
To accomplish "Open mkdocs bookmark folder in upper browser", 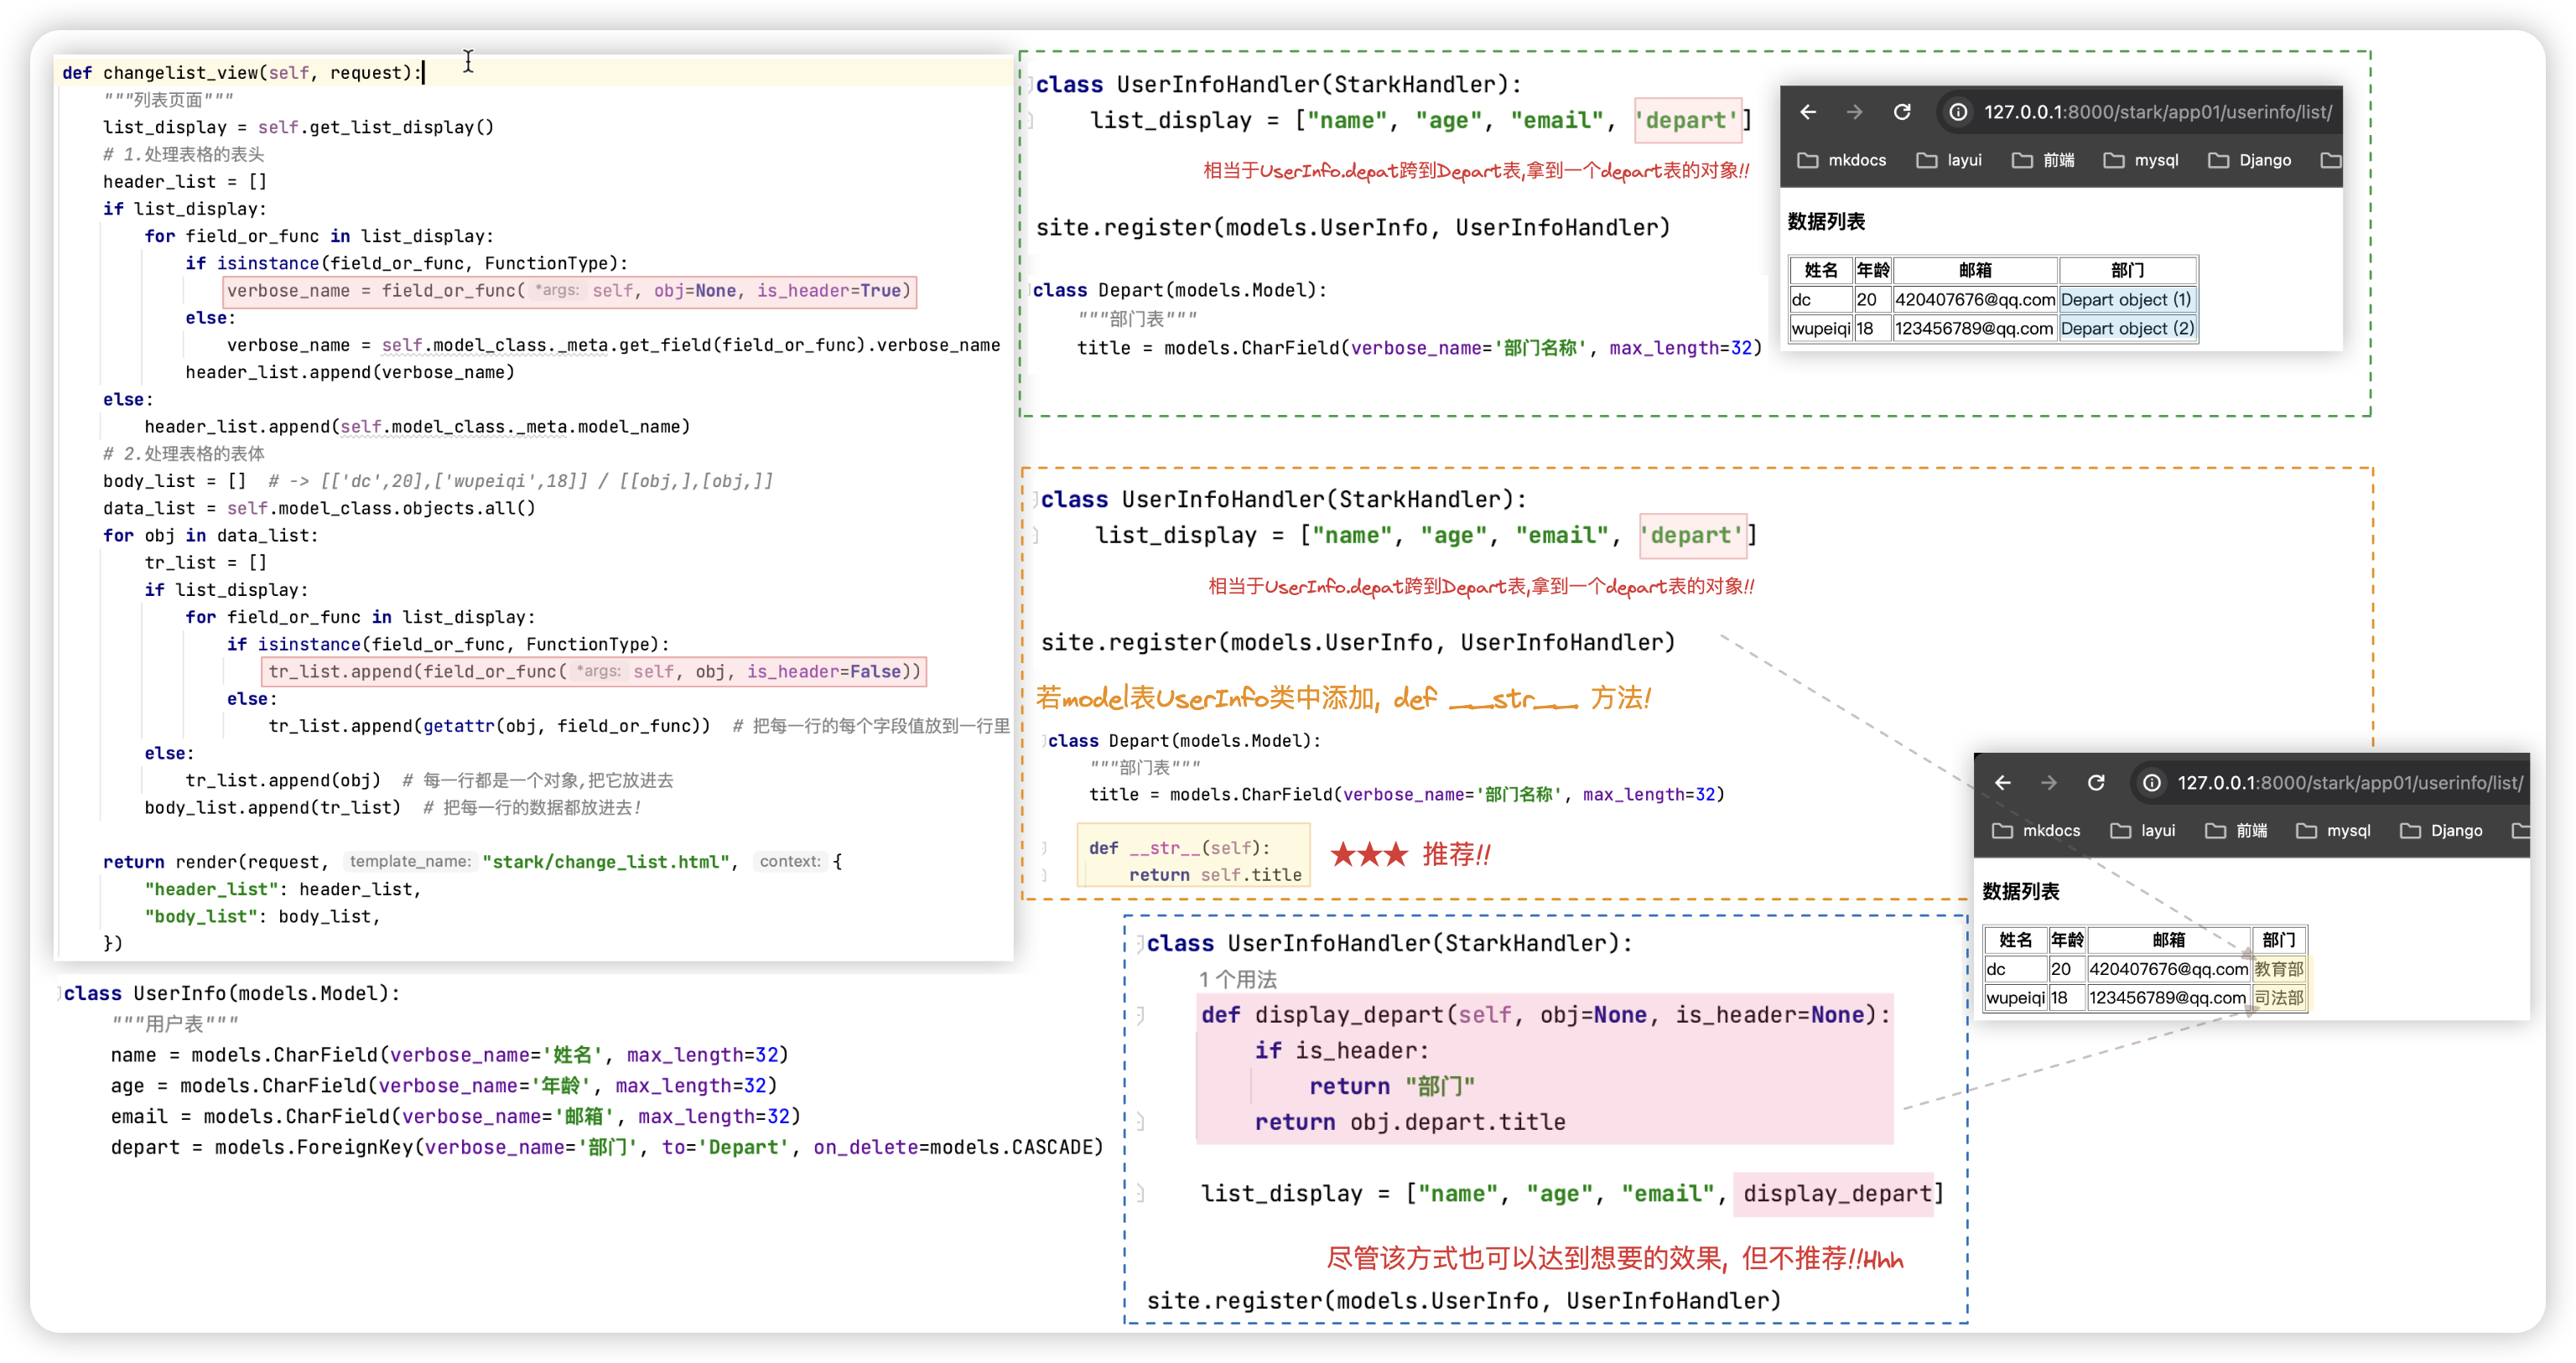I will click(1842, 160).
